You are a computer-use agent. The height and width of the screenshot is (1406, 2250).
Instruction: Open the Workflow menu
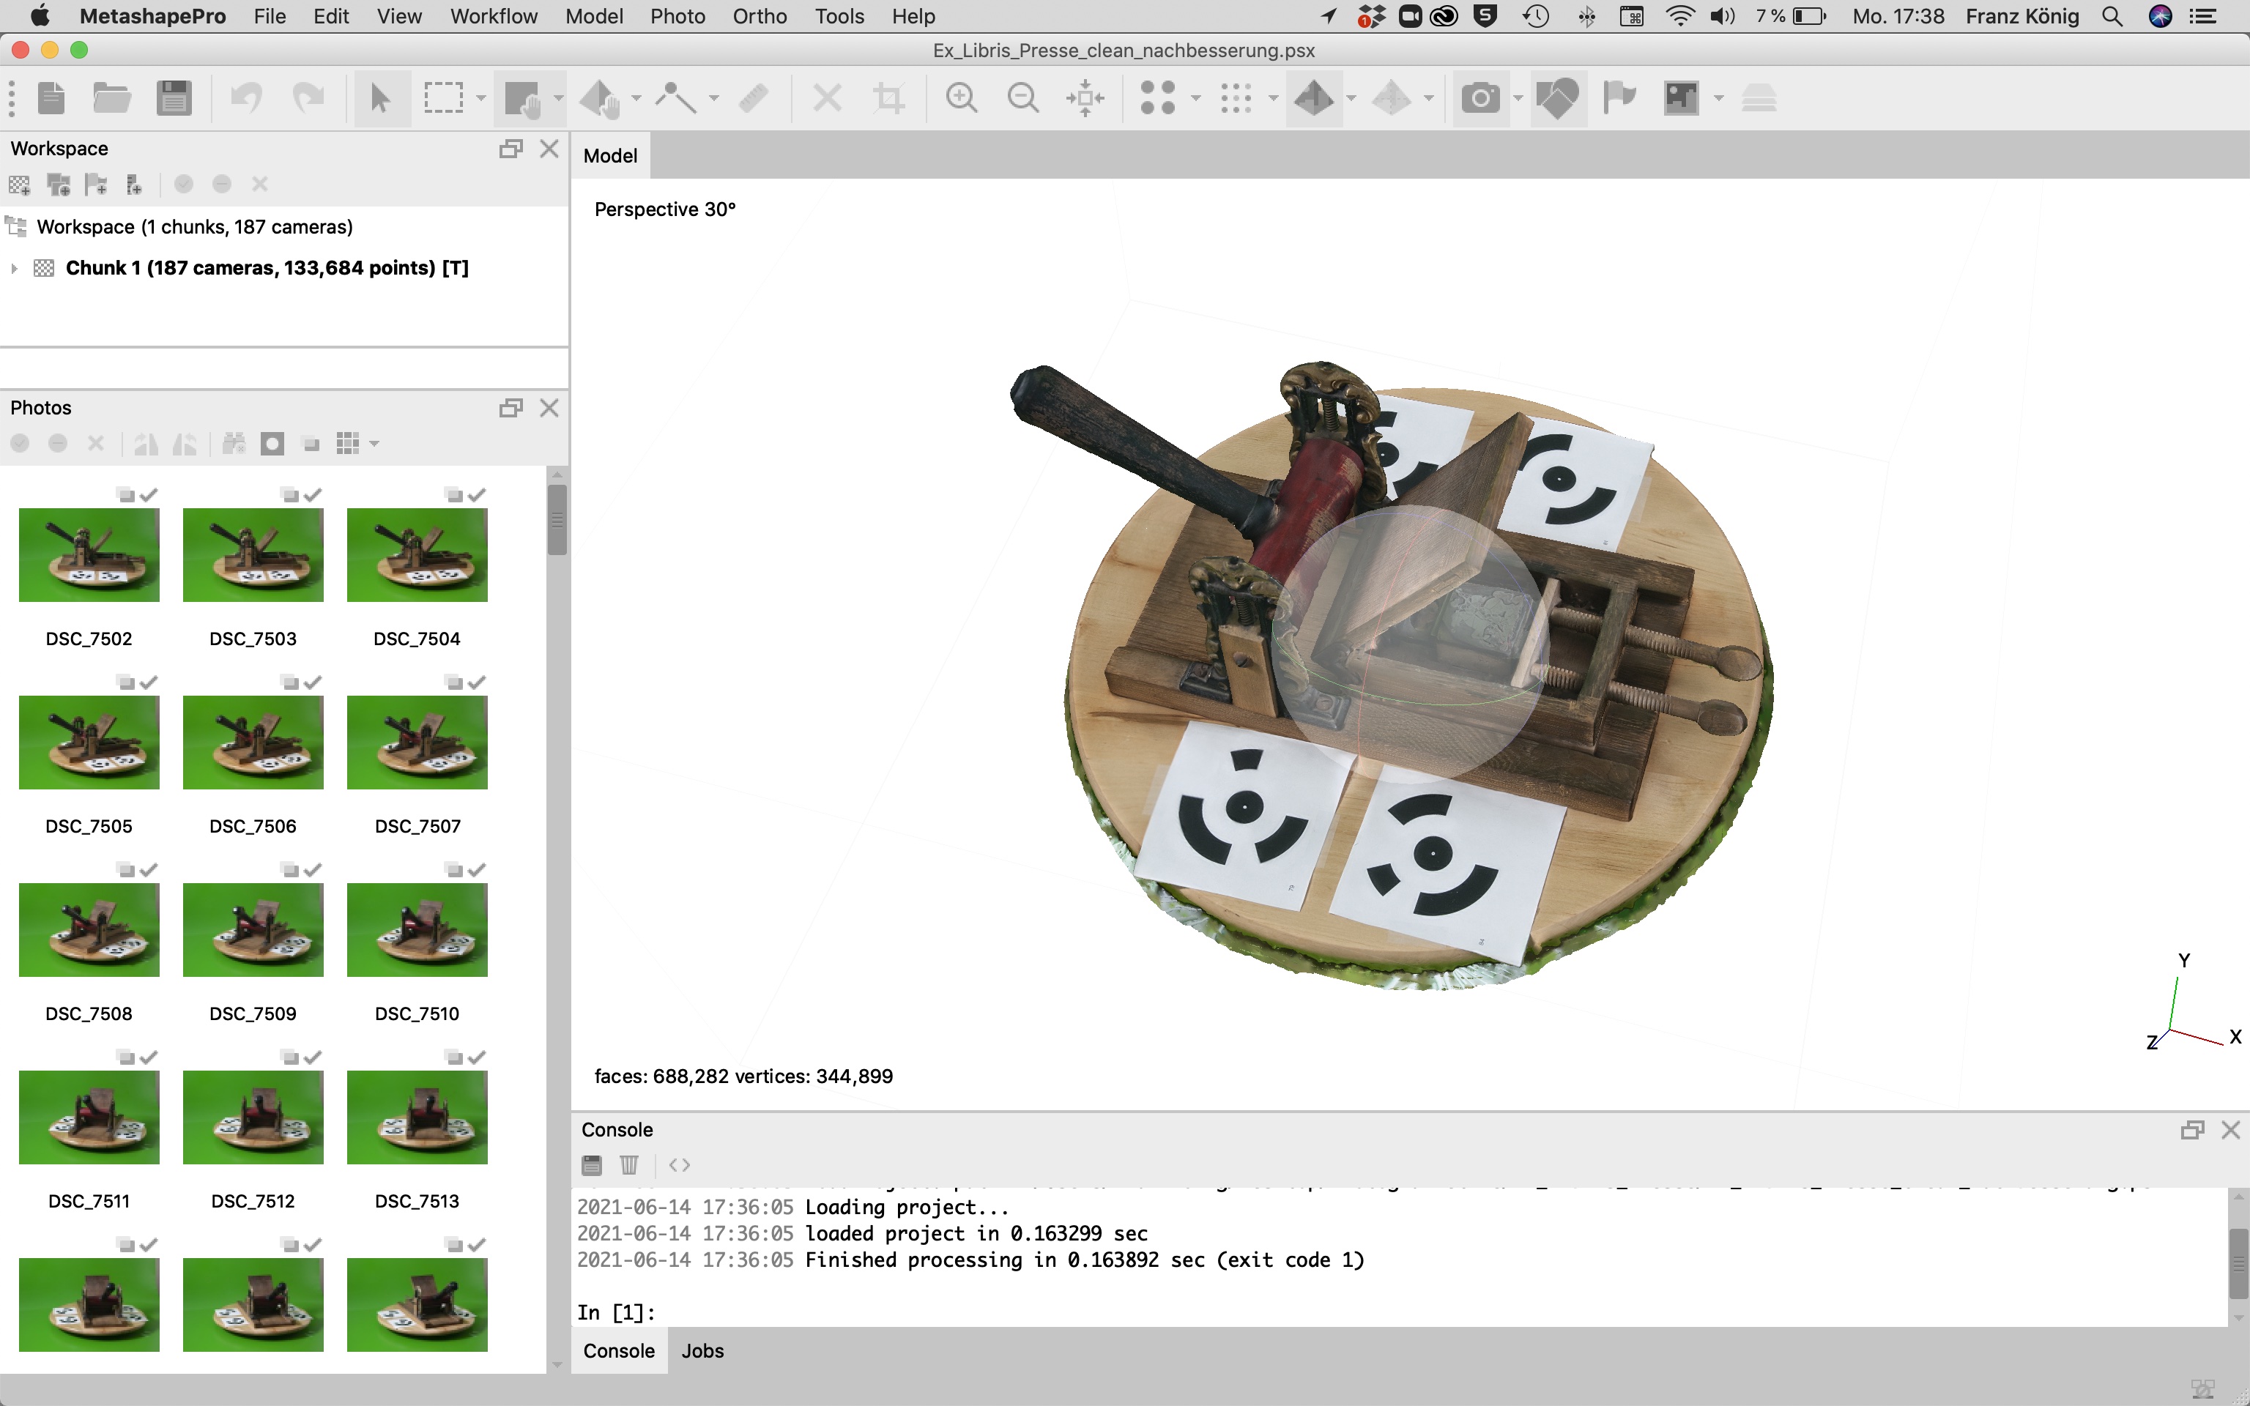[x=493, y=16]
